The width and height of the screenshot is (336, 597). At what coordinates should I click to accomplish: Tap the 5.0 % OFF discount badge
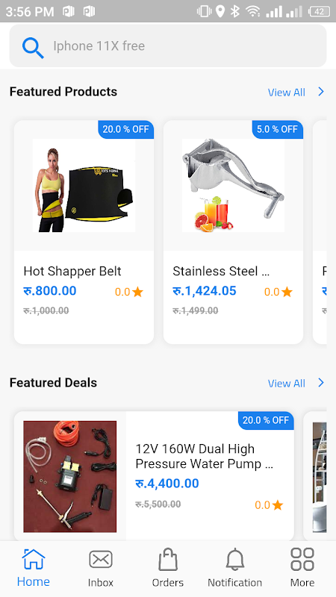(277, 129)
